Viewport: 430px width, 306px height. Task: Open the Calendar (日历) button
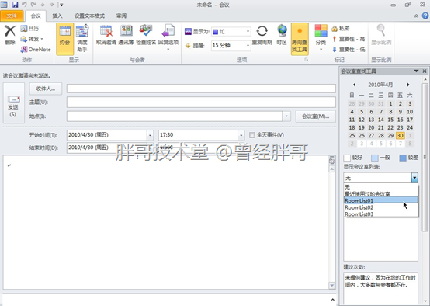pyautogui.click(x=30, y=28)
